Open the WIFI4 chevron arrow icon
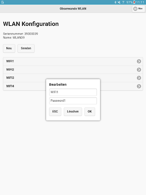The height and width of the screenshot is (195, 146). (139, 86)
